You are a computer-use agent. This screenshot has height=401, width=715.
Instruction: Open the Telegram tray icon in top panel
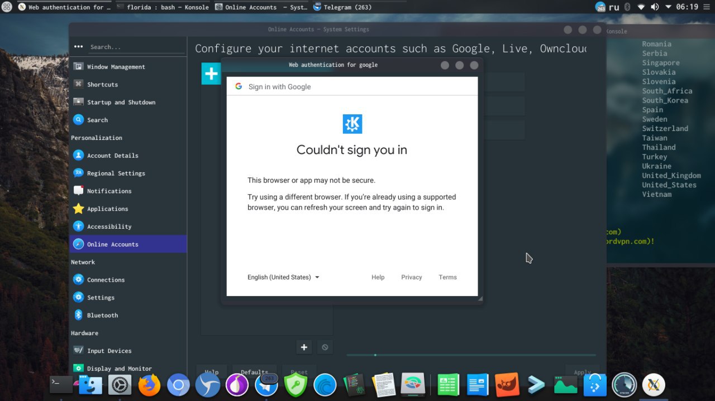click(600, 7)
